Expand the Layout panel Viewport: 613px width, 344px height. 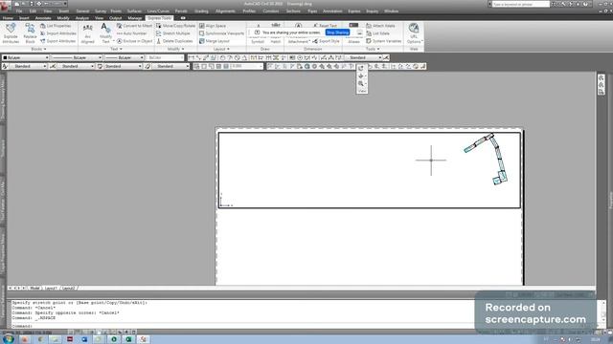coord(221,49)
